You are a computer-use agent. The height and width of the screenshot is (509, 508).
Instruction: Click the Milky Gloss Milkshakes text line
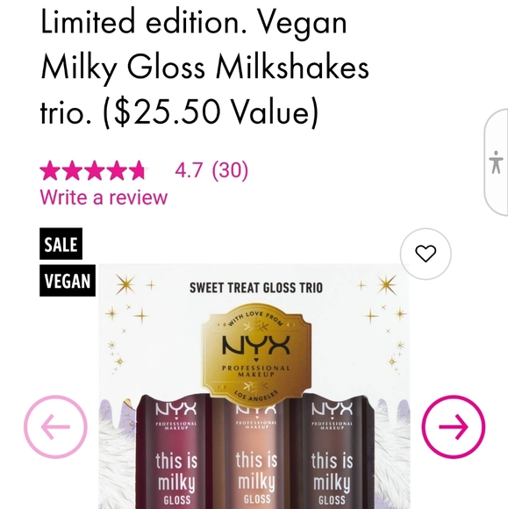coord(205,68)
